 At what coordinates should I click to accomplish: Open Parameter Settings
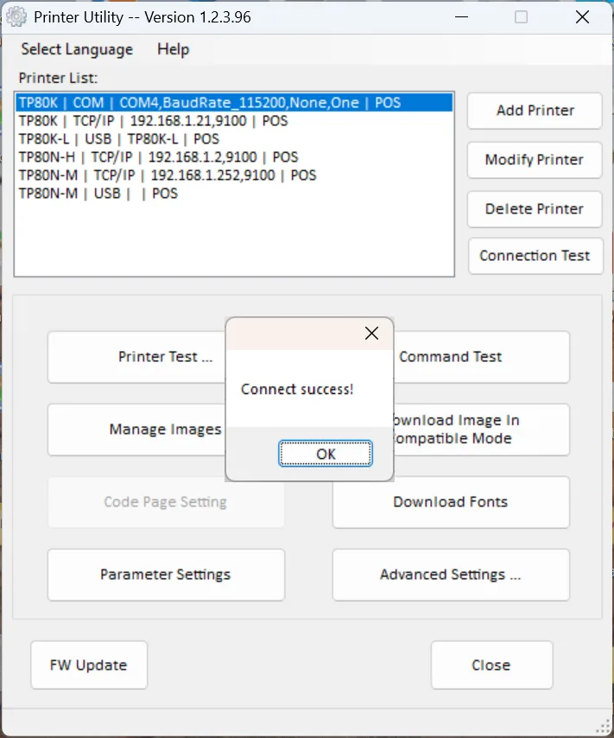[165, 575]
